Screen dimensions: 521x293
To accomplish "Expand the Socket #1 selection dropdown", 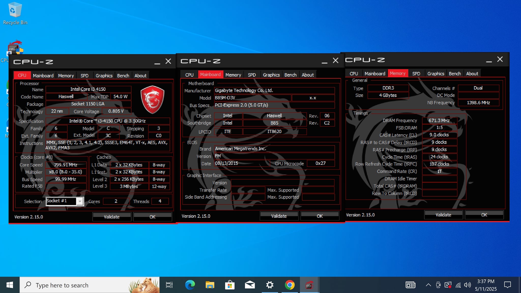I will tap(80, 201).
